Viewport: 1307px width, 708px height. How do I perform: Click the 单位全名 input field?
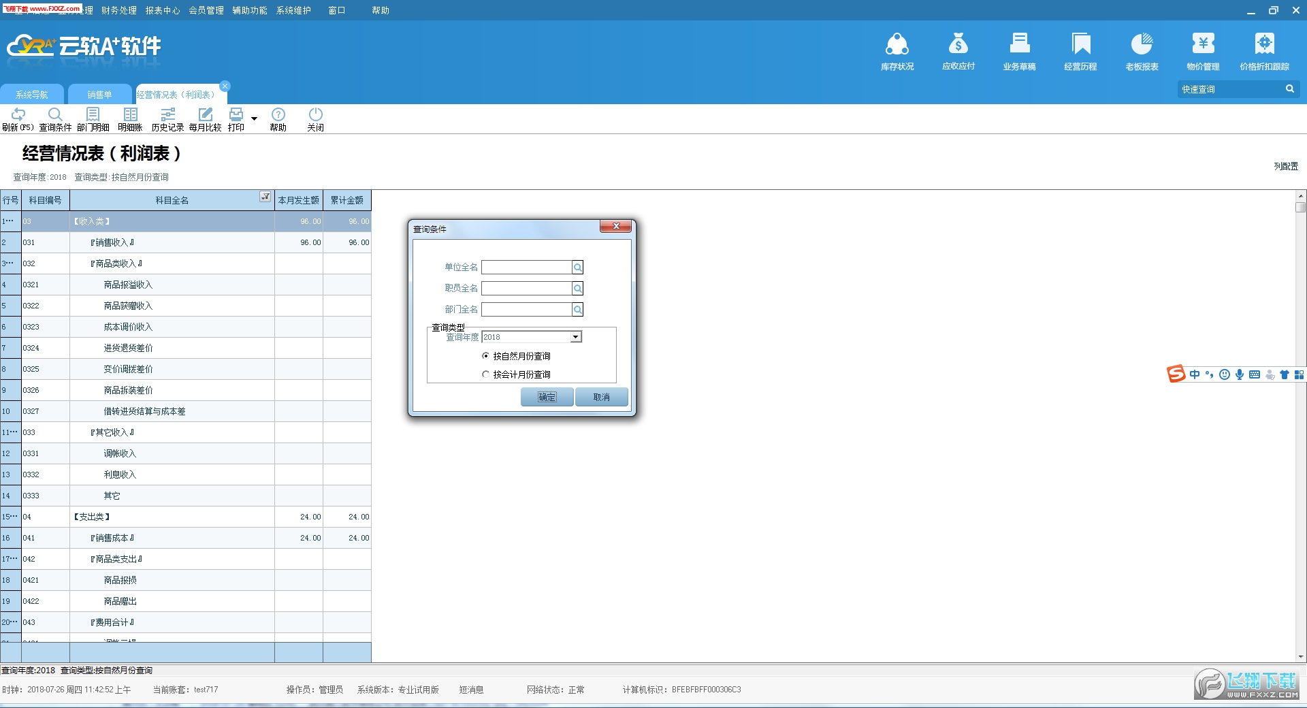click(527, 268)
